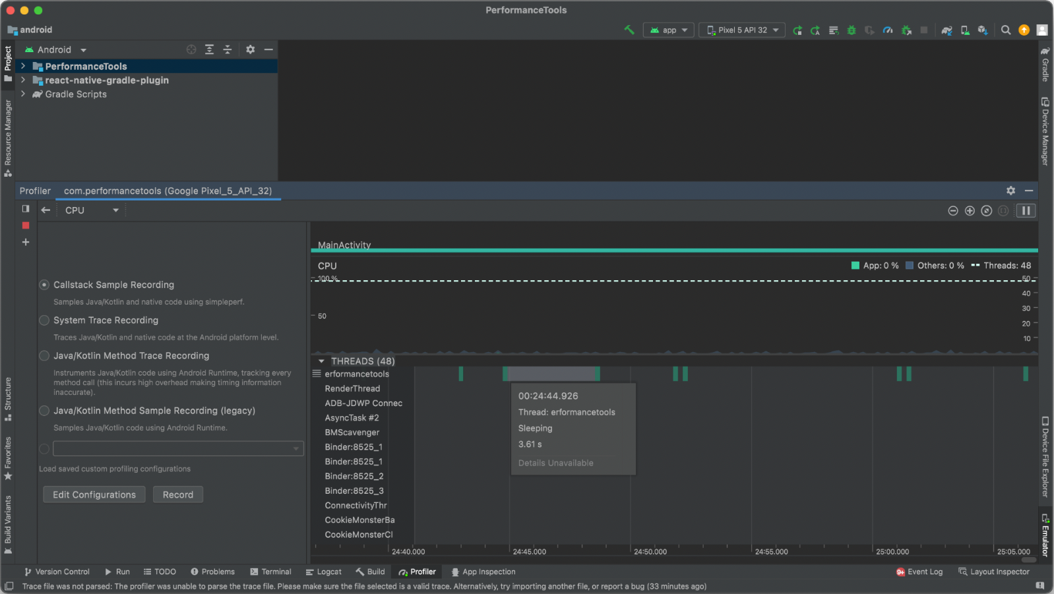Screen dimensions: 1054x594
Task: Open the Logcat tool tab
Action: [323, 572]
